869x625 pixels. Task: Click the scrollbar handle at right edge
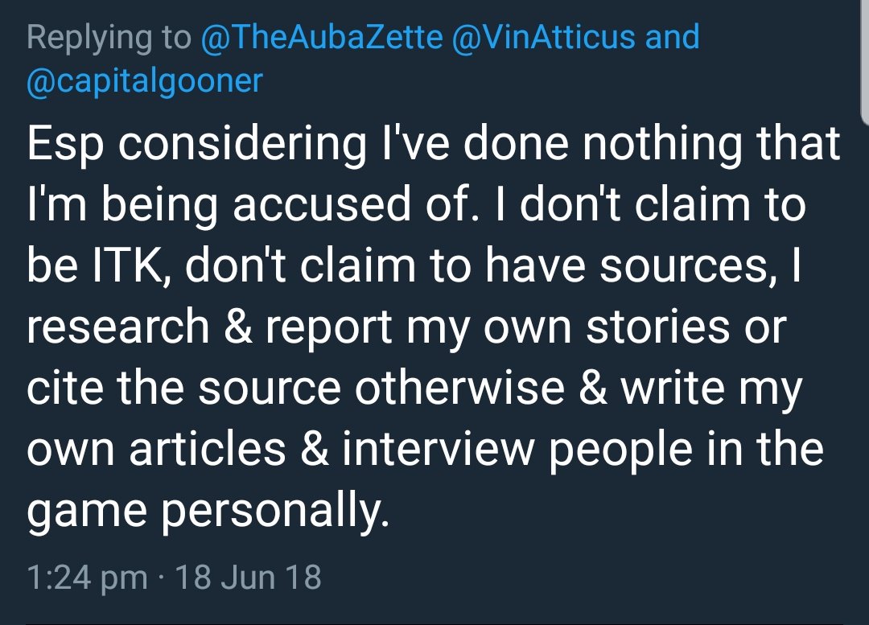pos(865,61)
